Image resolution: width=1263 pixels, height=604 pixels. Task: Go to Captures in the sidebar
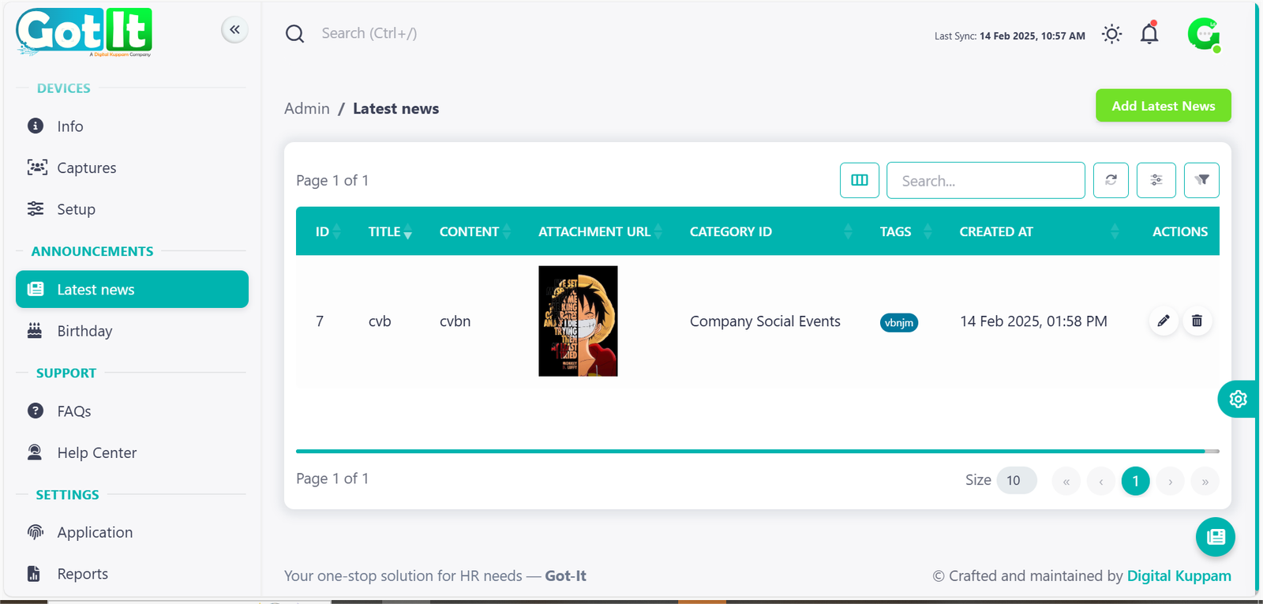(86, 167)
